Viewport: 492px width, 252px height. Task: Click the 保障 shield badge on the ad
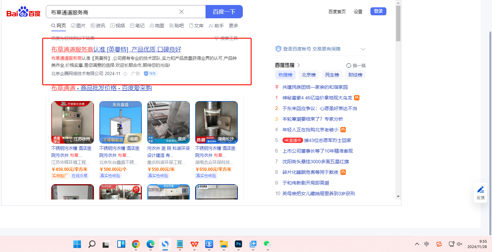[151, 73]
